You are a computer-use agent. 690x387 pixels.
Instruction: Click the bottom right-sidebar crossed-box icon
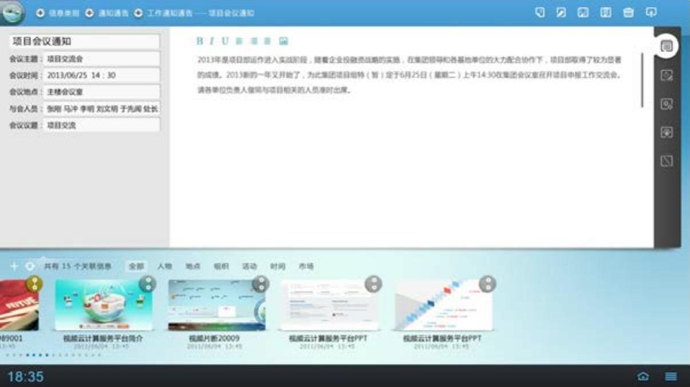pyautogui.click(x=667, y=161)
